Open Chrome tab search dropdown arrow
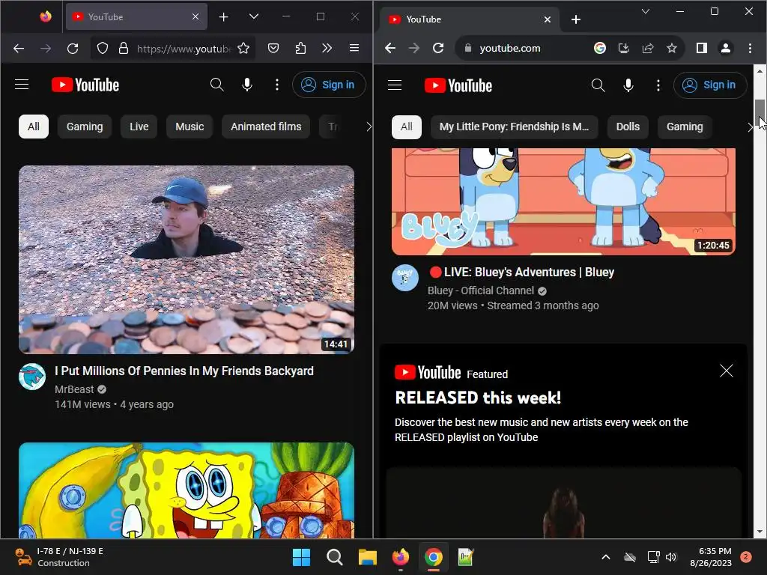Viewport: 767px width, 575px height. (646, 11)
